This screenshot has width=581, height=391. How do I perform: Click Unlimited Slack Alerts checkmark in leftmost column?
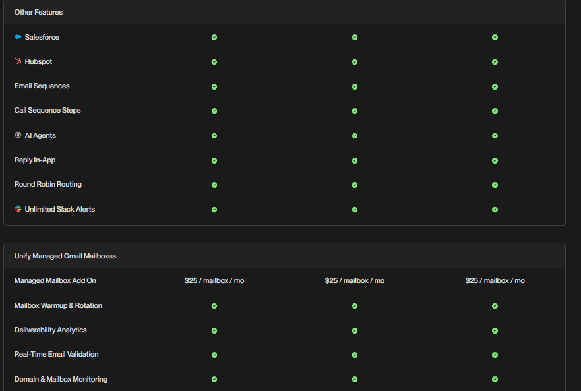click(214, 210)
